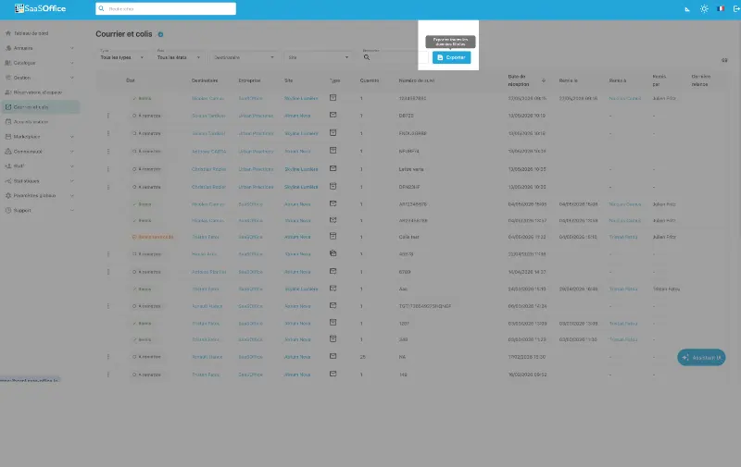Viewport: 741px width, 467px height.
Task: Open the Tous les types dropdown
Action: 122,57
